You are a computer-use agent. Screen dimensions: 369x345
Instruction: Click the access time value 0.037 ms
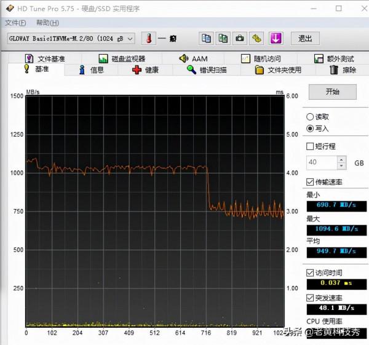click(x=336, y=284)
